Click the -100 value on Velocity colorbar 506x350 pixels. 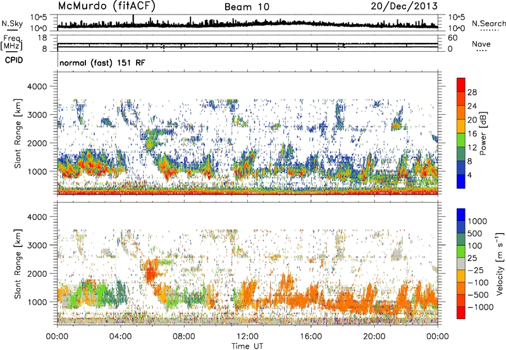click(x=478, y=282)
